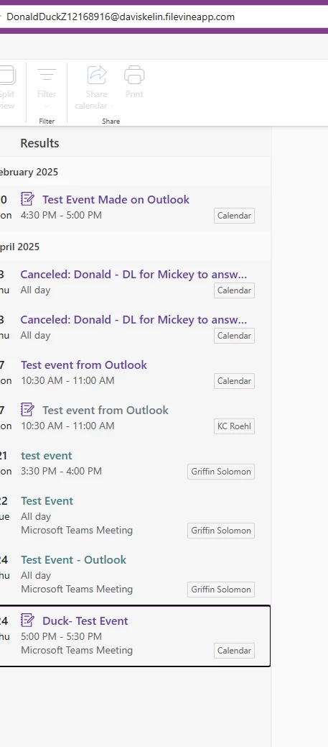
Task: Click Griffin Solomon tag on 'test event'
Action: tap(221, 472)
